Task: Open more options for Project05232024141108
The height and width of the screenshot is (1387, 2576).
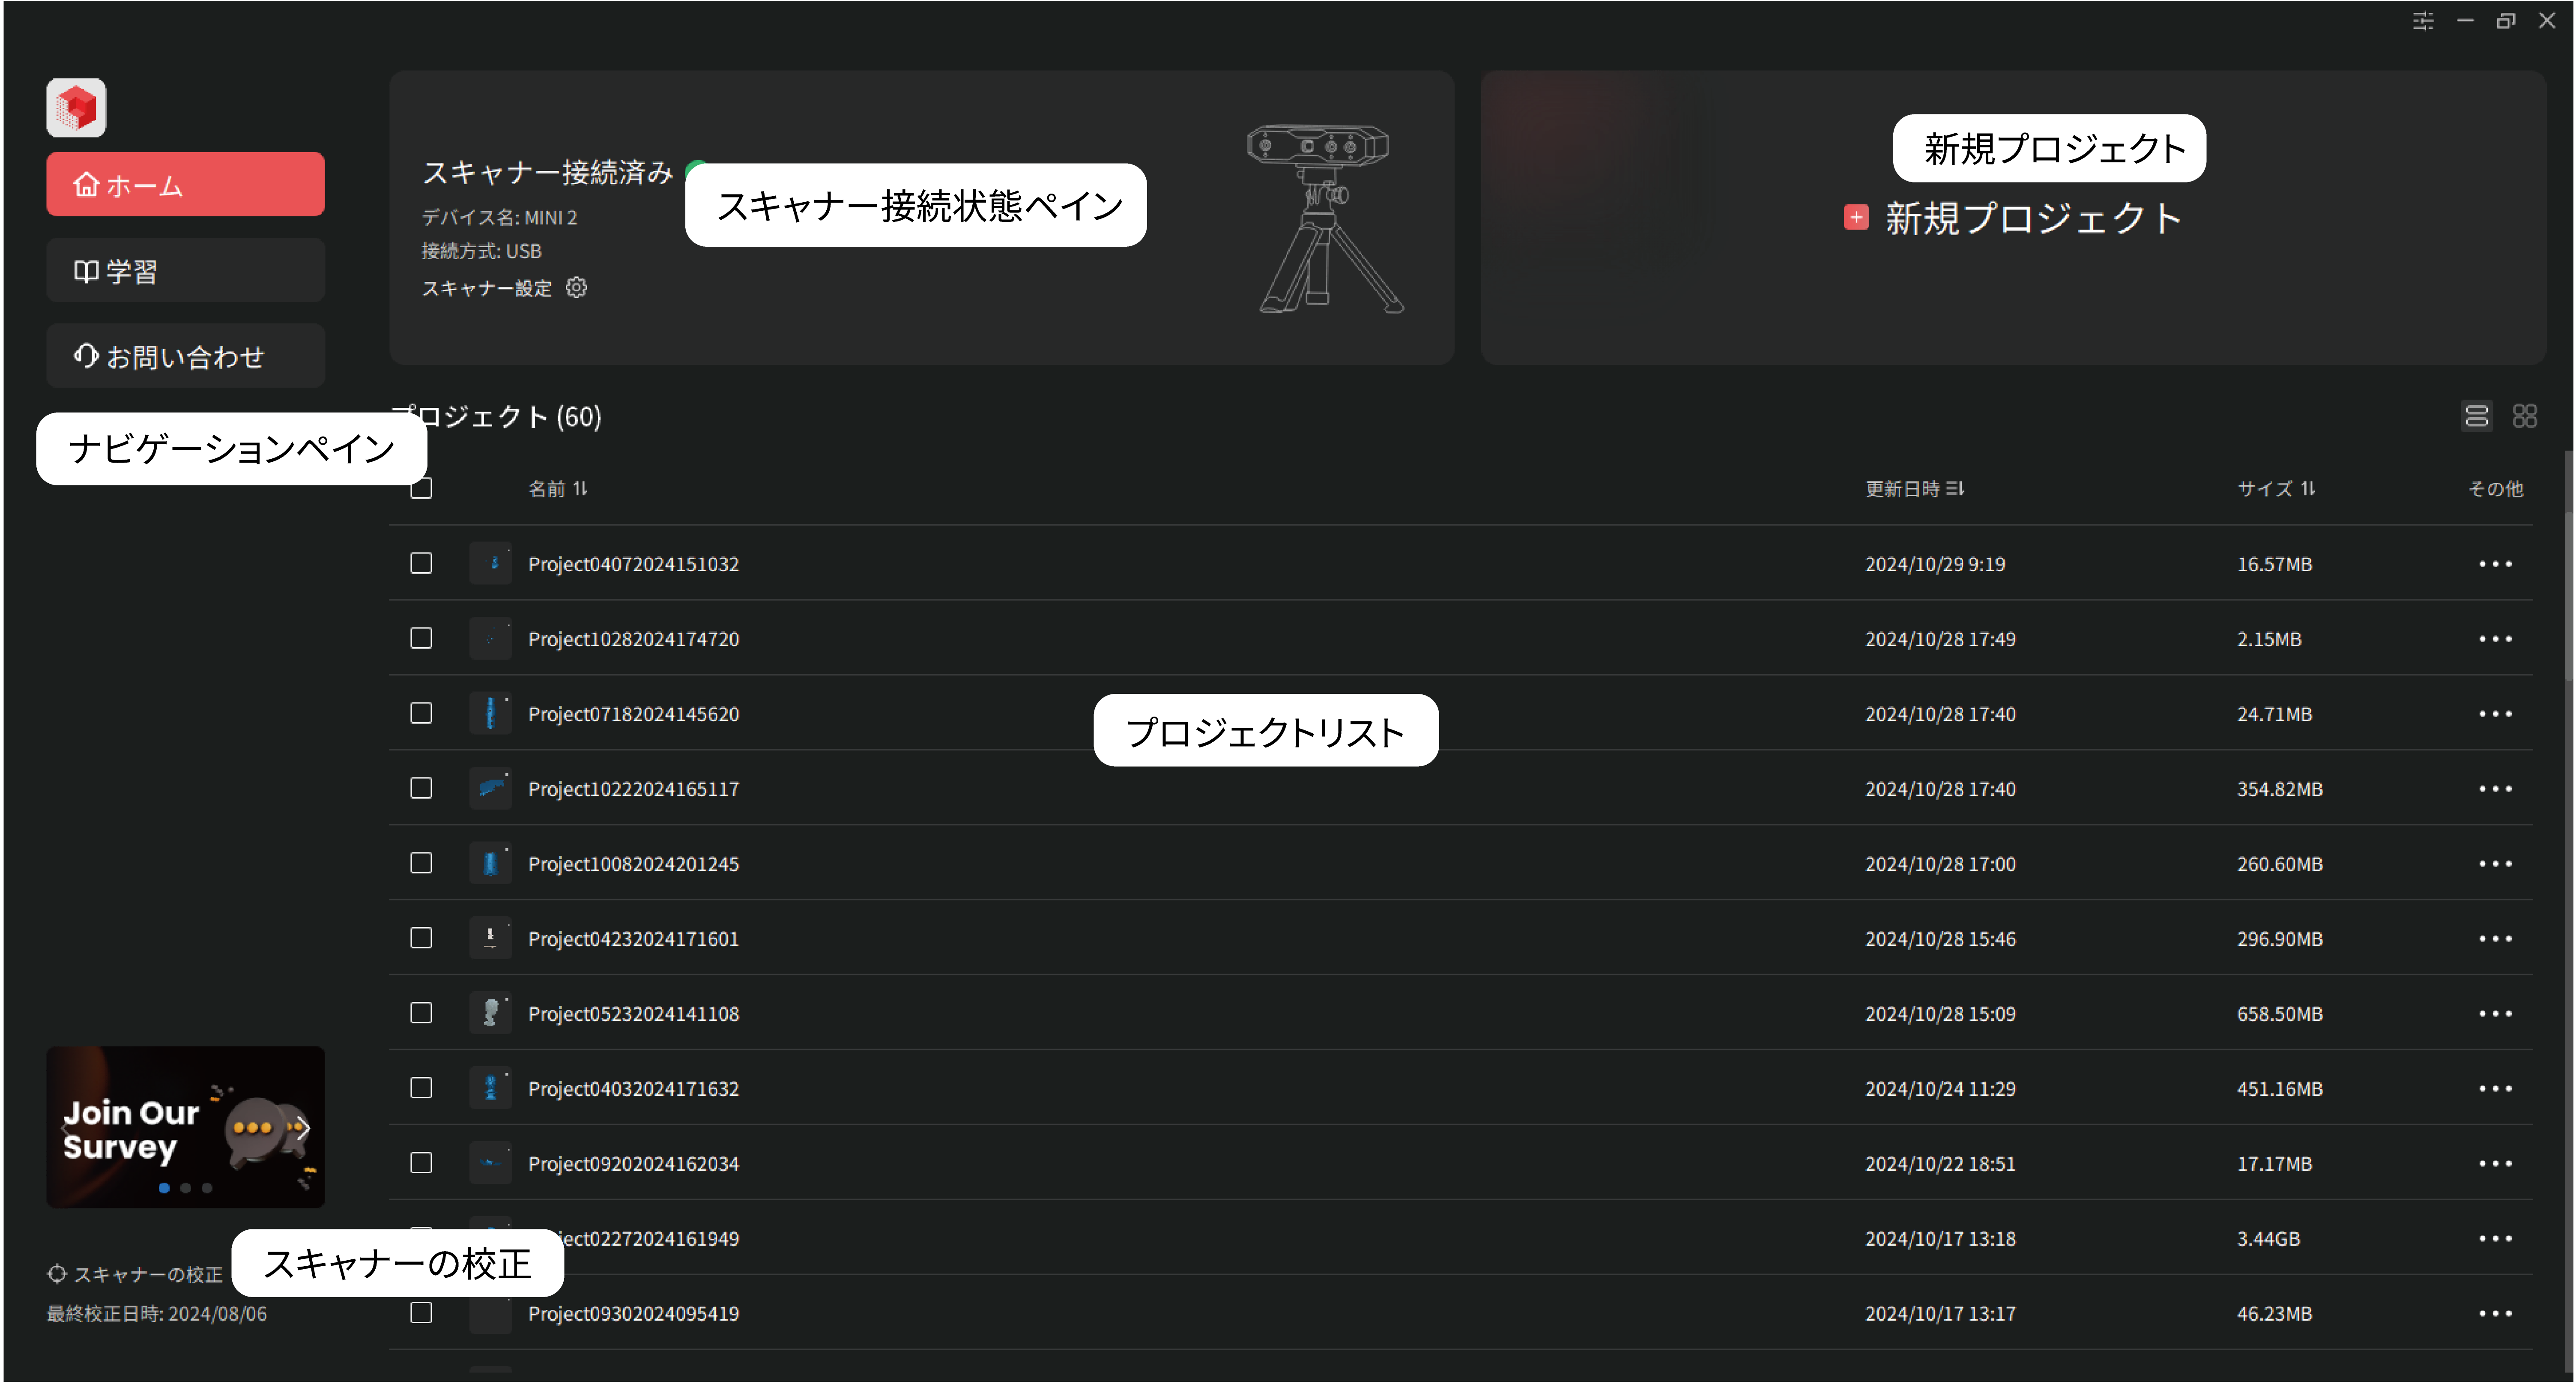Action: pos(2495,1014)
